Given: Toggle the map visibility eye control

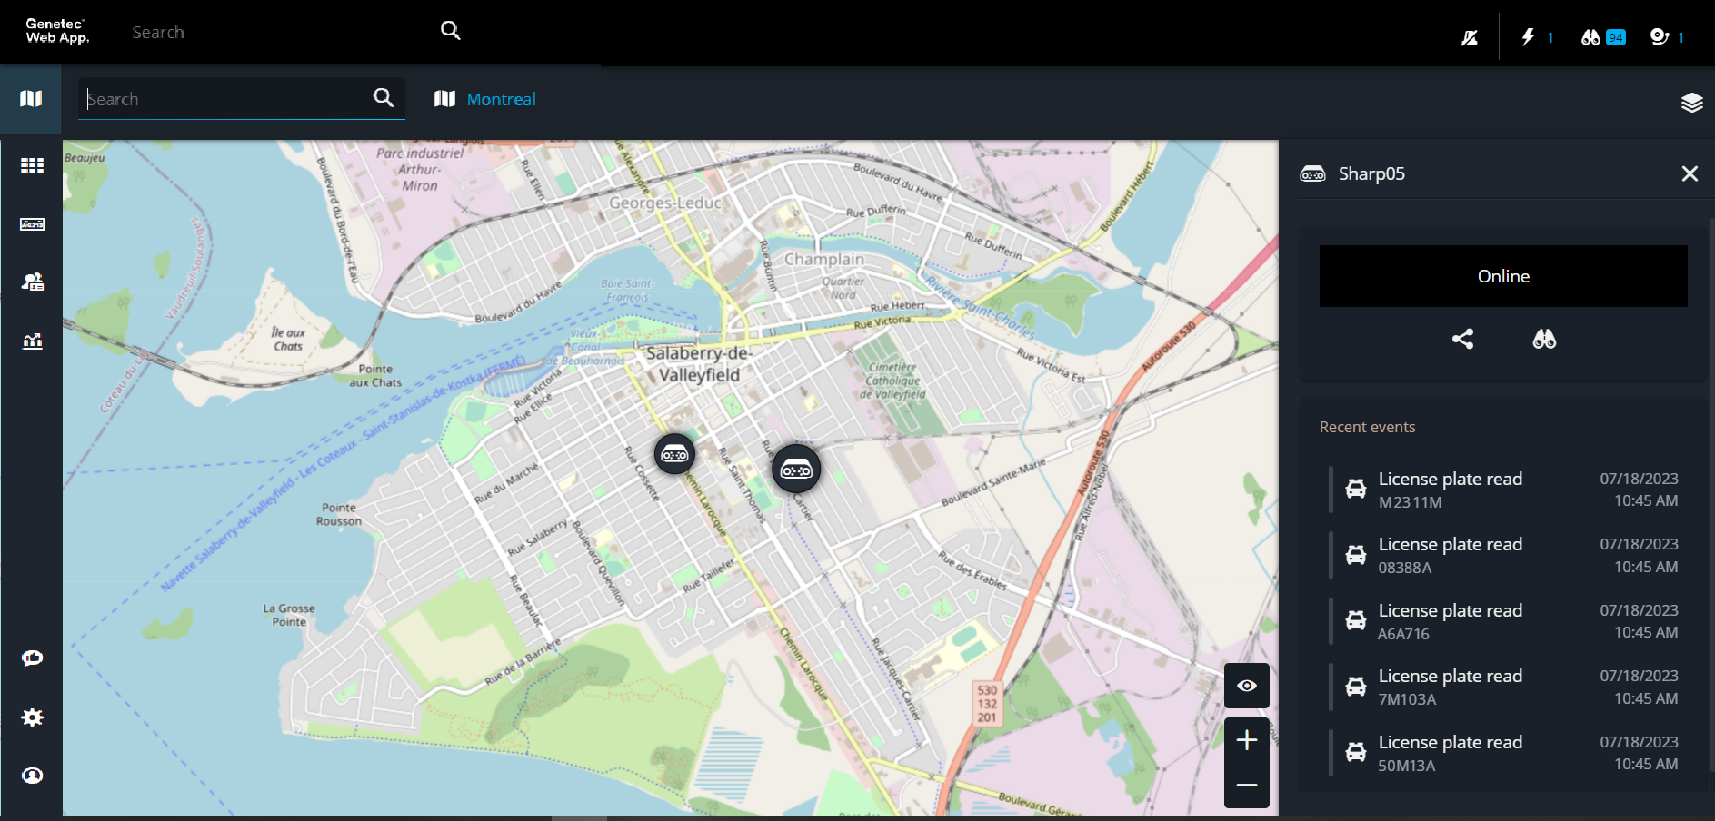Looking at the screenshot, I should click(1246, 686).
